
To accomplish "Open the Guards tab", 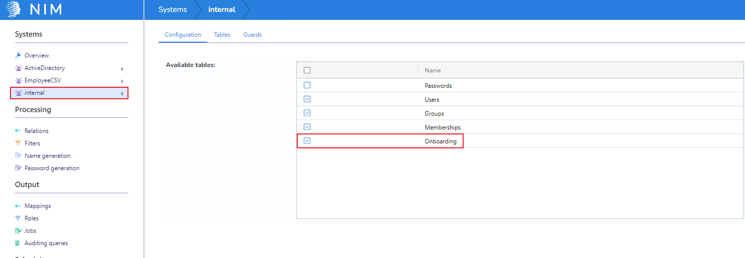I will tap(252, 35).
